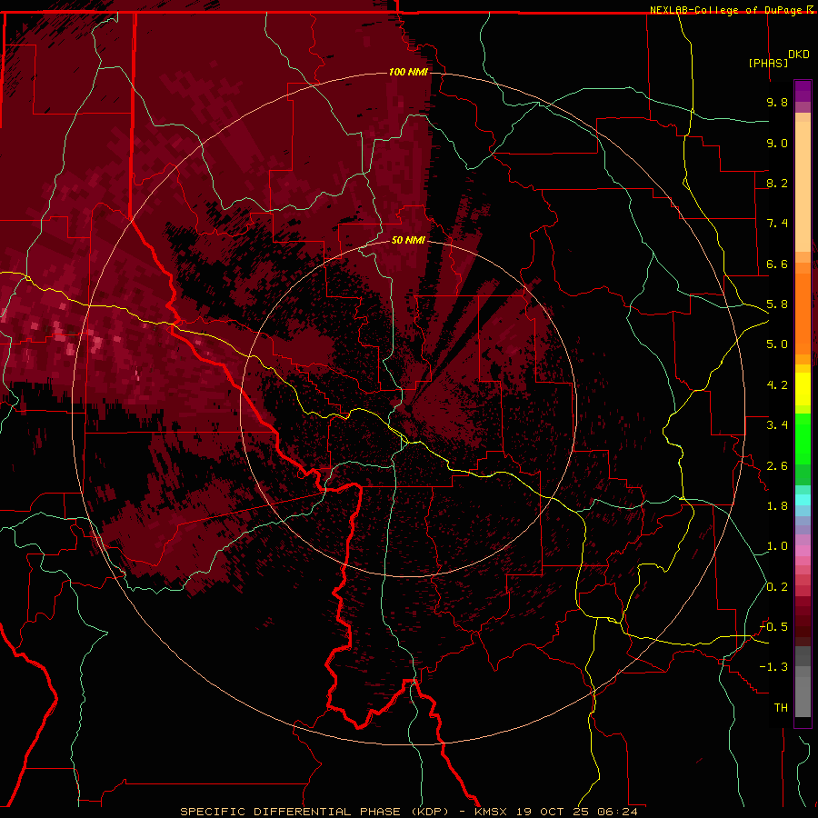This screenshot has width=818, height=818.
Task: Click the 9.8 scale value
Action: pos(777,102)
